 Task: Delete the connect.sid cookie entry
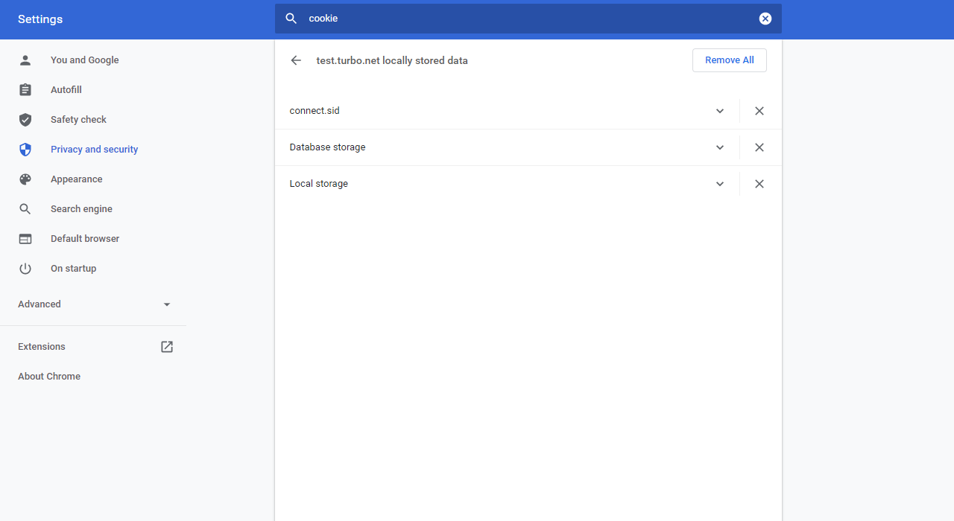point(759,111)
